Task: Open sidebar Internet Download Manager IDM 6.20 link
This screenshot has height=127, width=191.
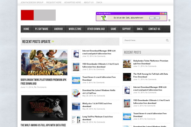Action: 150,89
